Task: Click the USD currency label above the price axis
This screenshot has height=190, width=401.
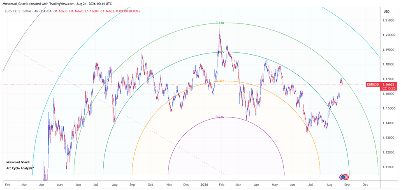Action: click(387, 12)
